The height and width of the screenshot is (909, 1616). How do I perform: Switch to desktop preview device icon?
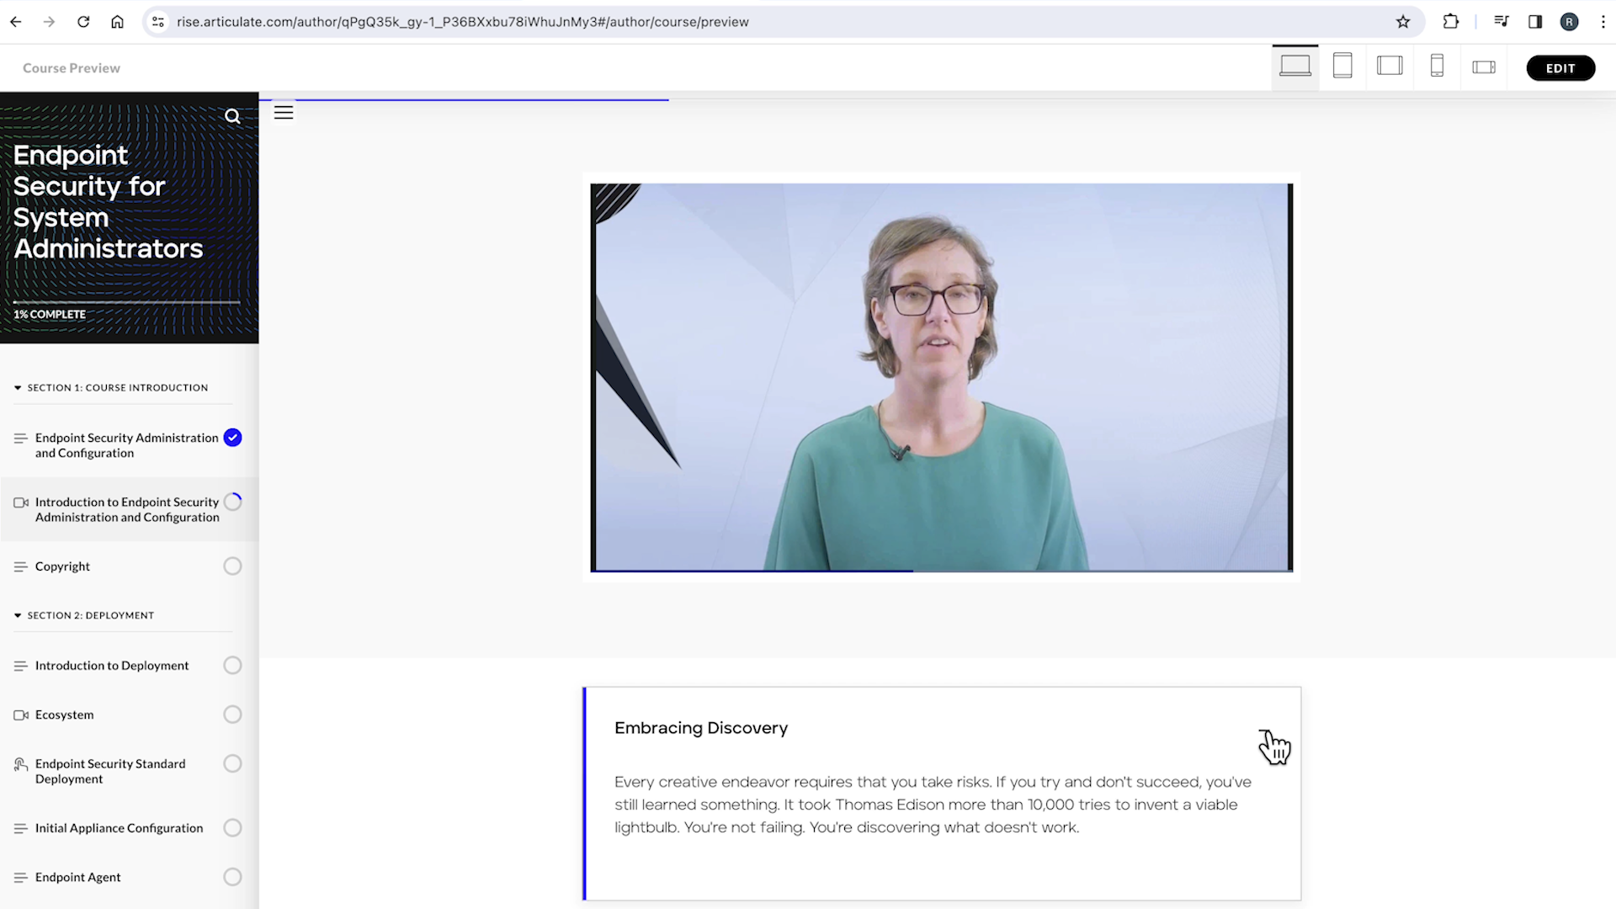point(1294,66)
